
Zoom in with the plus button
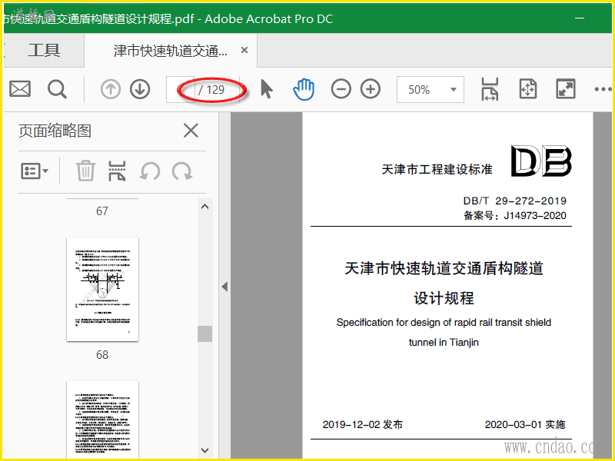(x=371, y=89)
